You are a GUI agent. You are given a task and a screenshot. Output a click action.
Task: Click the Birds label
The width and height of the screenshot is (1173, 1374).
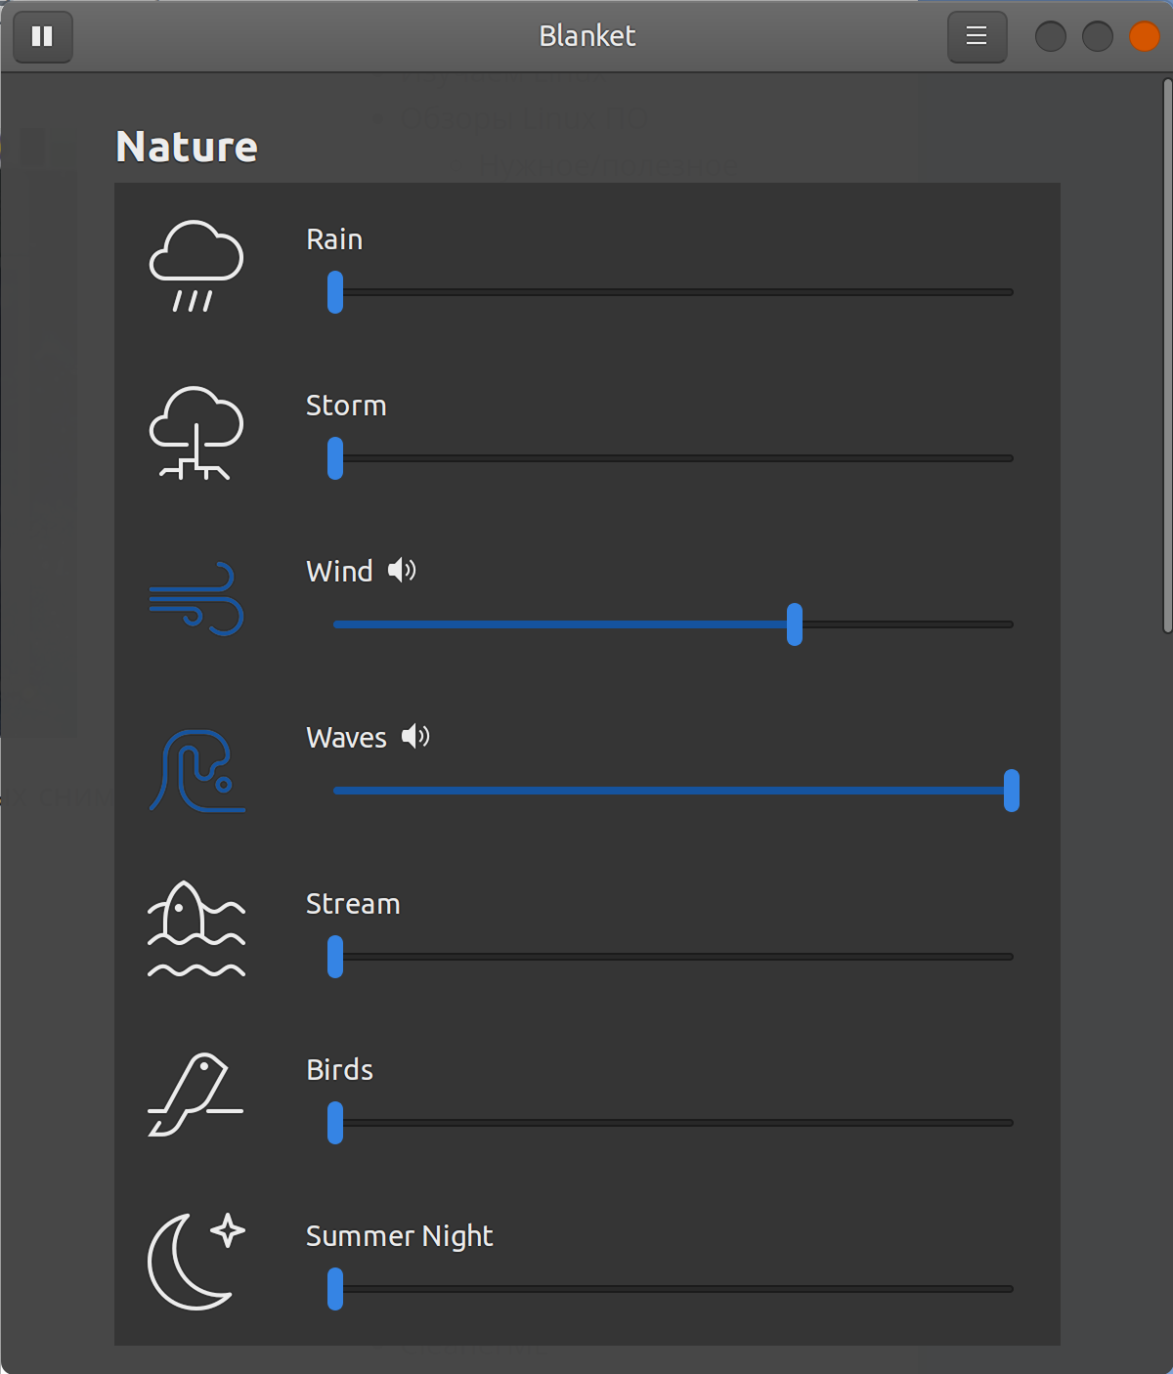pyautogui.click(x=339, y=1070)
